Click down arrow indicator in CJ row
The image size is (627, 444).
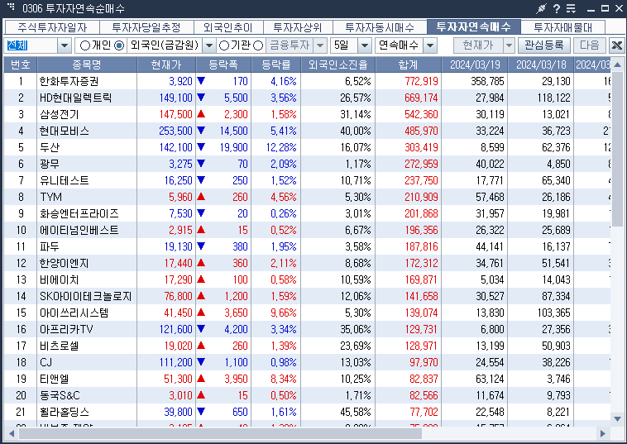click(201, 362)
